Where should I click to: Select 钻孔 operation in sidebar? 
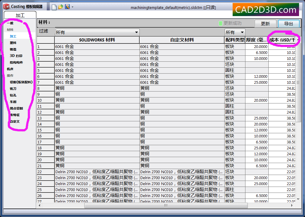point(13,95)
